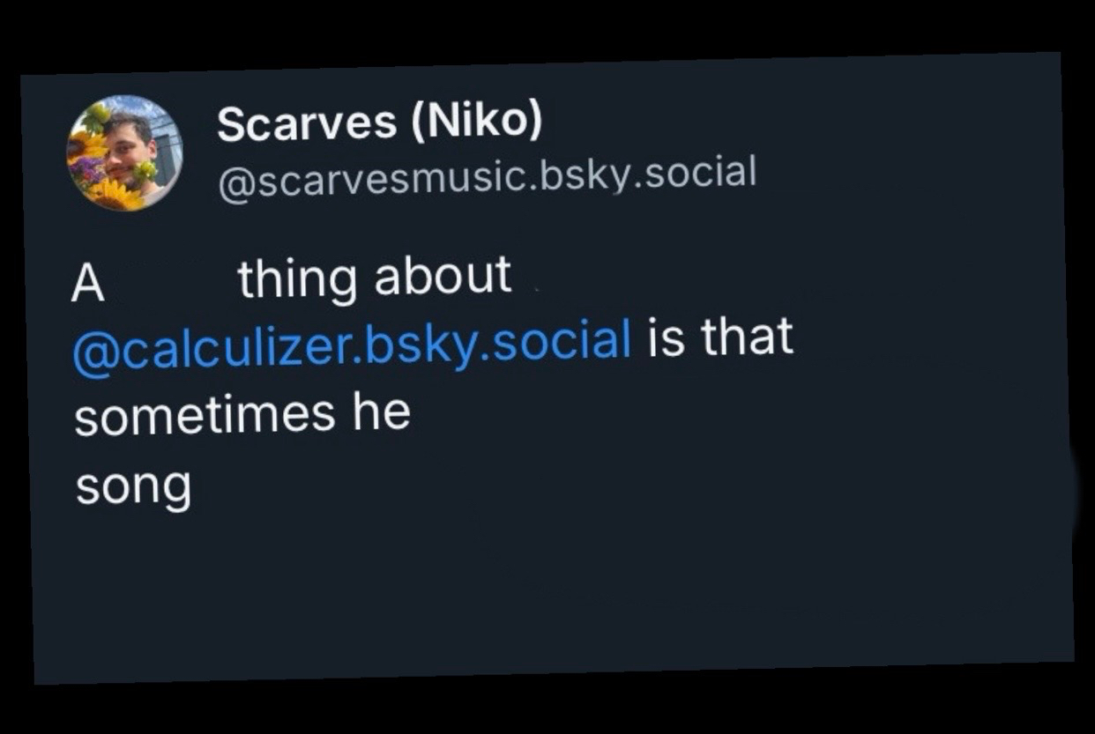The width and height of the screenshot is (1095, 734).
Task: Click the word "song" on the last line
Action: pos(133,486)
